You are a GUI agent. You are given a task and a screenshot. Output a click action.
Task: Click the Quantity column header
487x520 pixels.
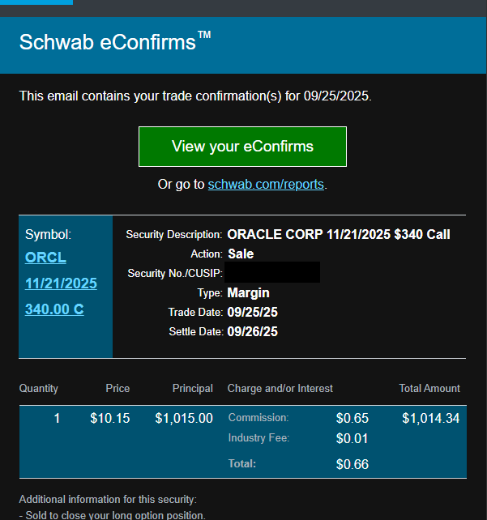[x=39, y=389]
